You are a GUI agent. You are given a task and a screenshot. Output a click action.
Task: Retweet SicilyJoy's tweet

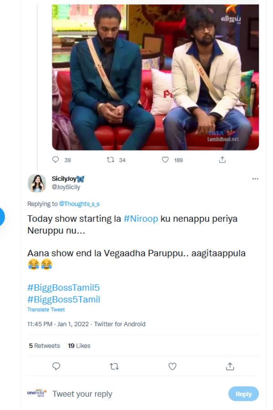[x=114, y=366]
